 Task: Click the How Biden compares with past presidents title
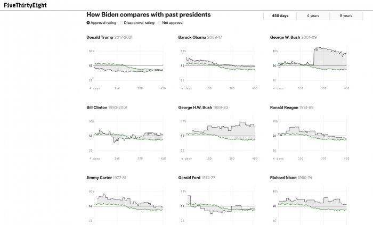click(x=148, y=14)
